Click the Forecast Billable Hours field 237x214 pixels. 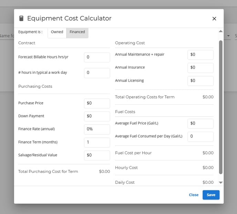click(97, 57)
